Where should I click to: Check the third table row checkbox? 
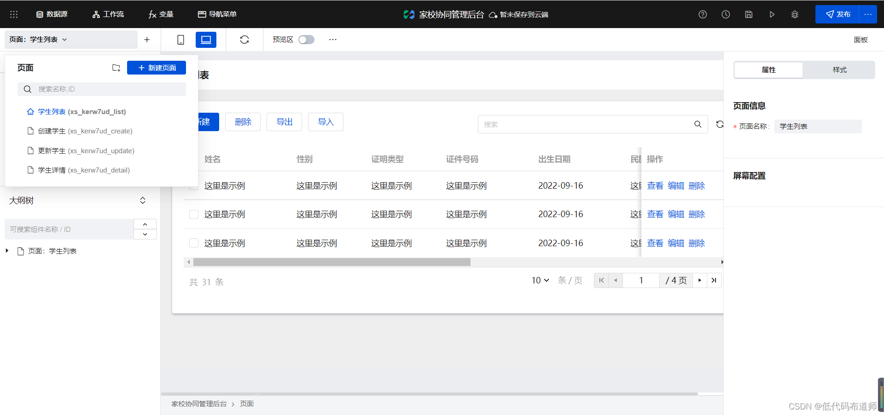tap(194, 243)
